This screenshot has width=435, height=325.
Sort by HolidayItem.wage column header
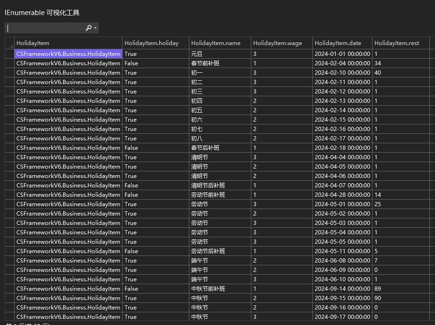281,43
